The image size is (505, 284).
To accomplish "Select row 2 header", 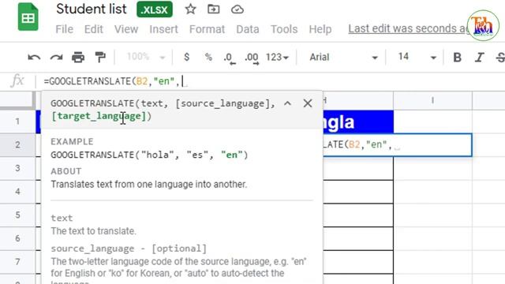I will tap(17, 144).
